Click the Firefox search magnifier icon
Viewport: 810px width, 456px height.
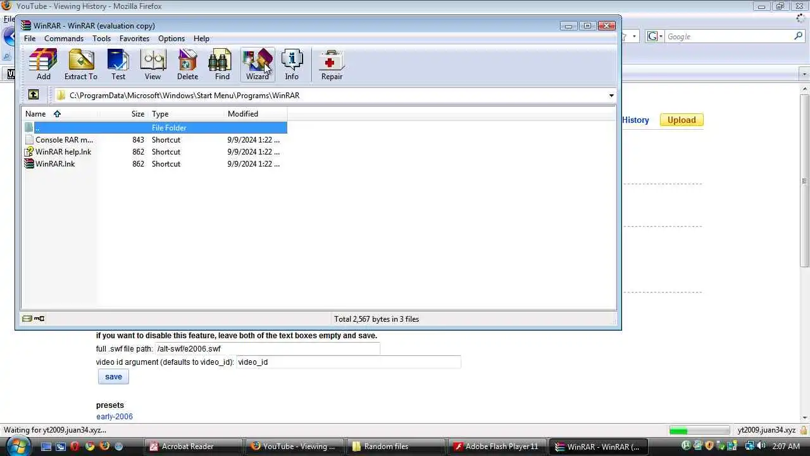799,36
